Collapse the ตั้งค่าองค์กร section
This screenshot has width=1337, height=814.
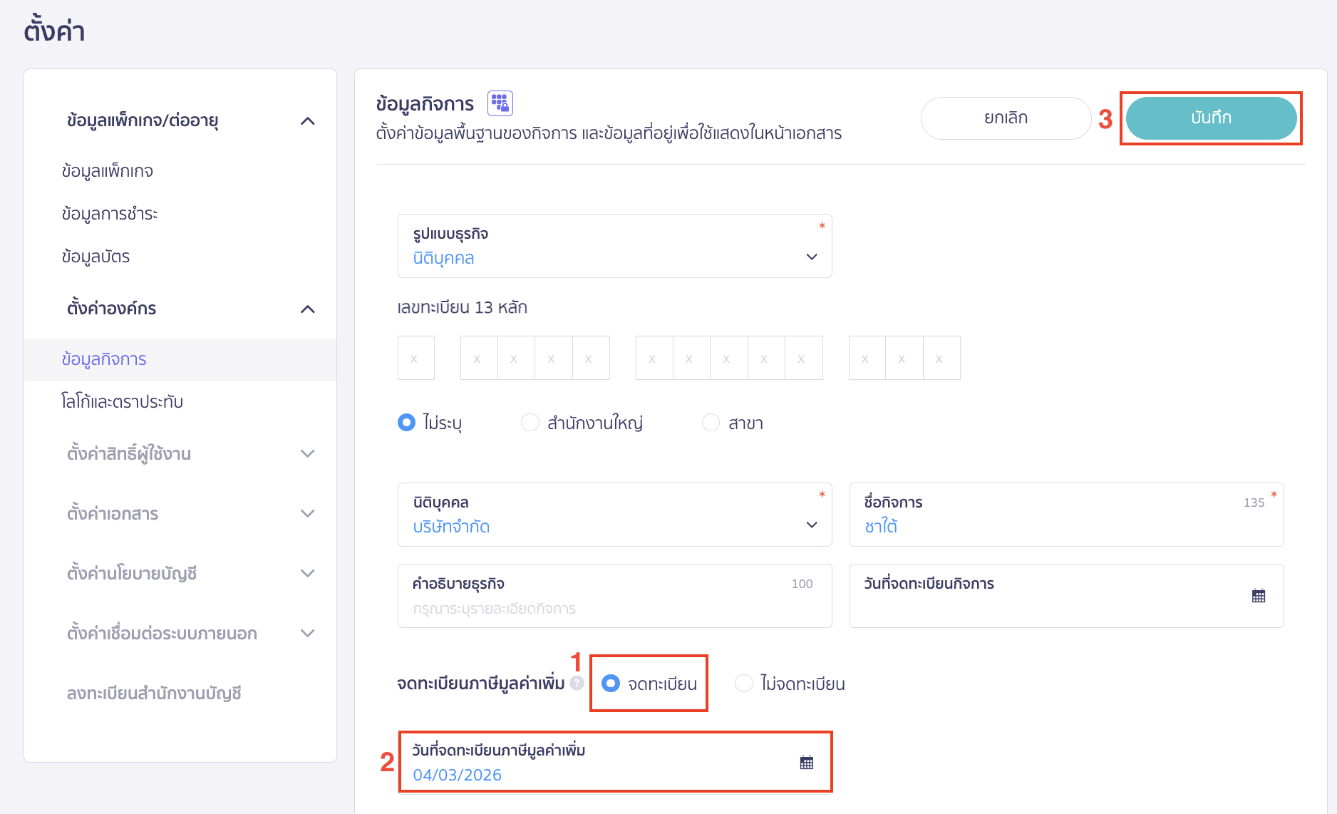point(308,309)
